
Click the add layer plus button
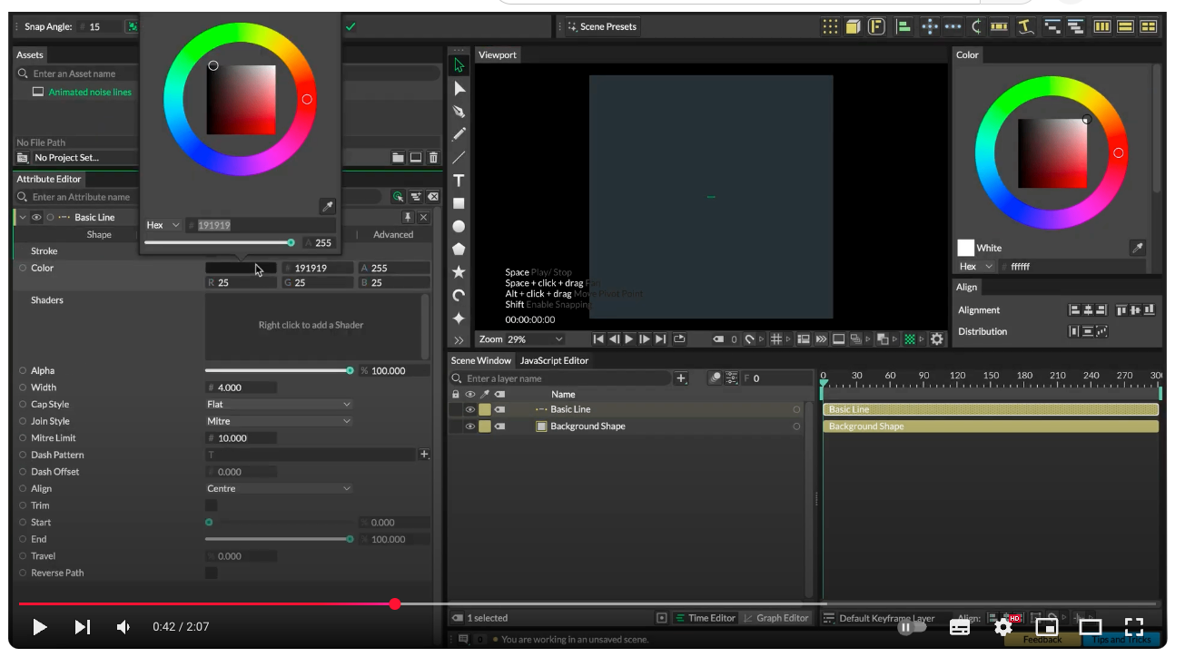pyautogui.click(x=681, y=378)
